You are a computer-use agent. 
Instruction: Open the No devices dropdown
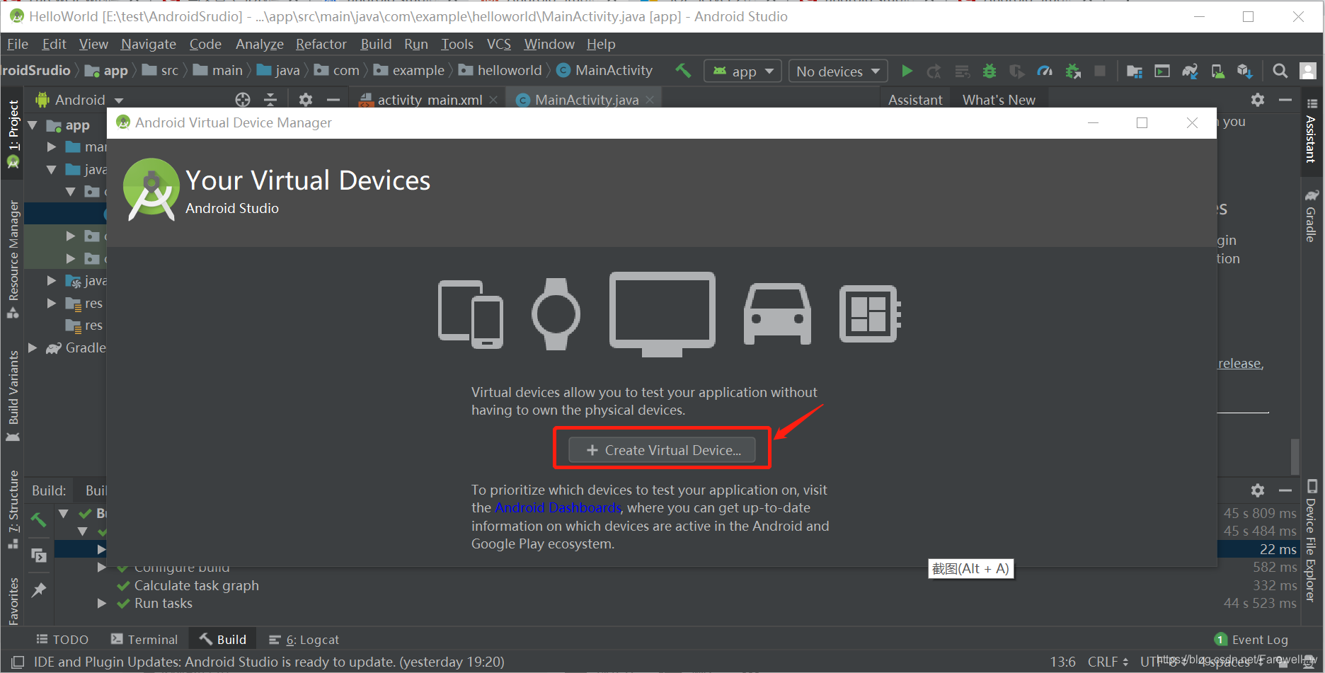838,71
